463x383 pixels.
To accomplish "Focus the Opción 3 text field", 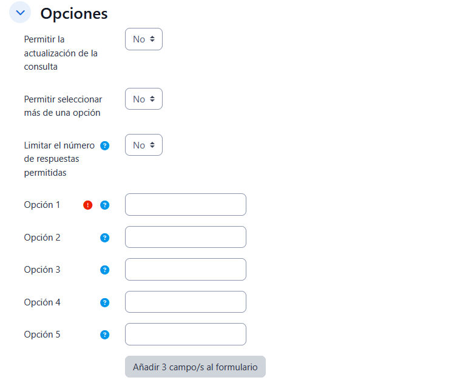I will (x=186, y=270).
